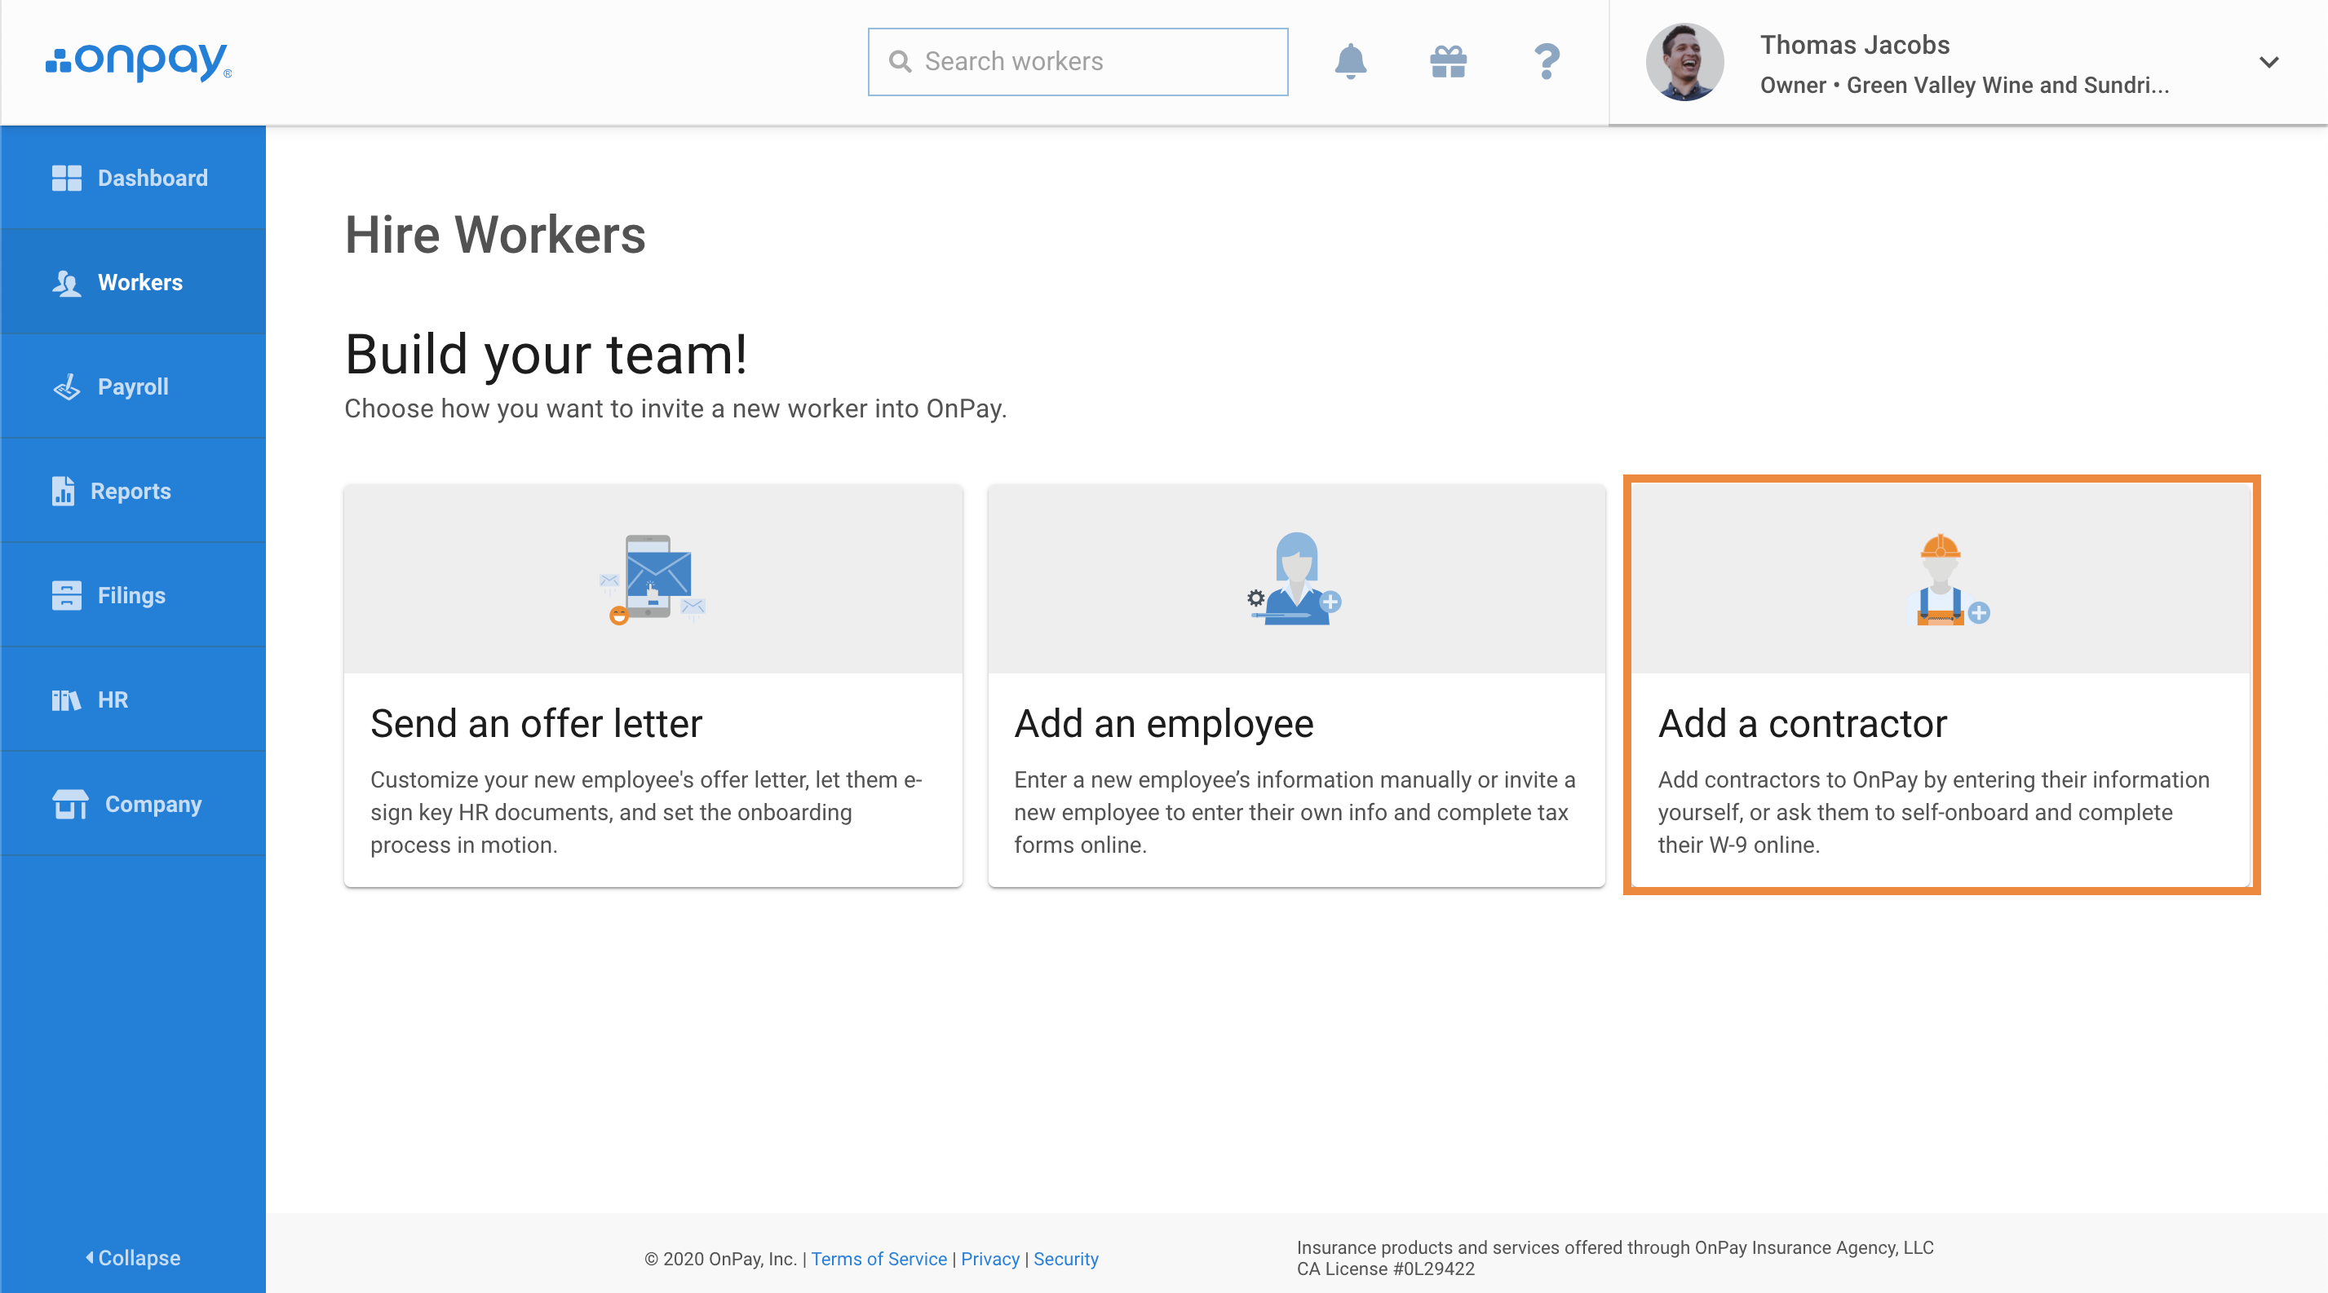Open the HR section
This screenshot has height=1293, width=2328.
click(133, 699)
